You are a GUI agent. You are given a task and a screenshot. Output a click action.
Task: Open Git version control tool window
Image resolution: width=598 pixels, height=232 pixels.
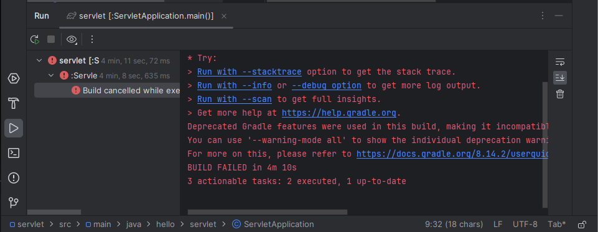point(14,203)
